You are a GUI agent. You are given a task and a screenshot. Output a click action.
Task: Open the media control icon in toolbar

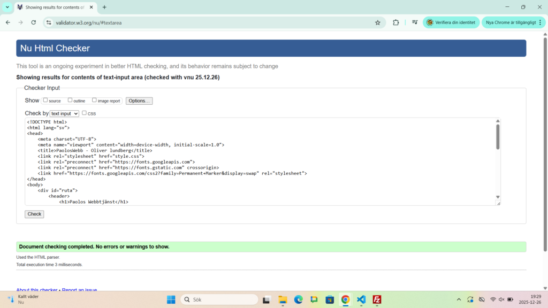tap(414, 22)
